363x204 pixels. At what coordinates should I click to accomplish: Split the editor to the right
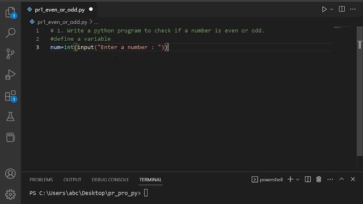point(341,9)
